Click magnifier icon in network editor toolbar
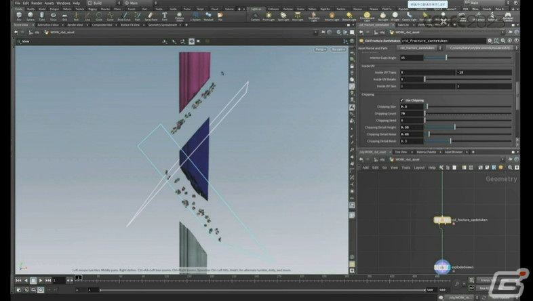 tap(510, 167)
